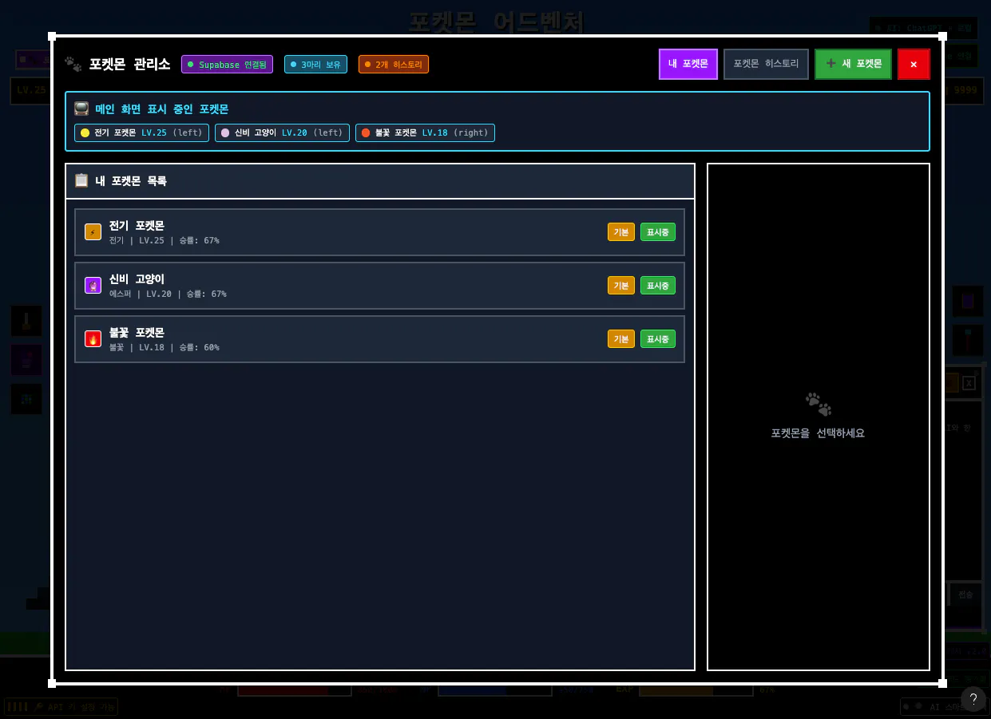
Task: Click 기본 button in 불꽃 포켓몬 row
Action: click(x=621, y=339)
